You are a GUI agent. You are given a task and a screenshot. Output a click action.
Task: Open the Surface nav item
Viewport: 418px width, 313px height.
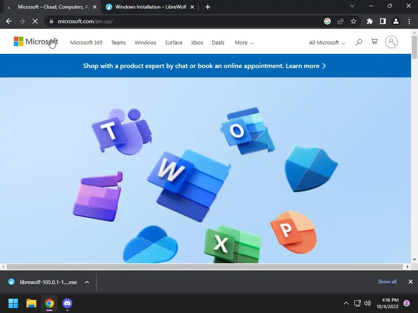173,42
